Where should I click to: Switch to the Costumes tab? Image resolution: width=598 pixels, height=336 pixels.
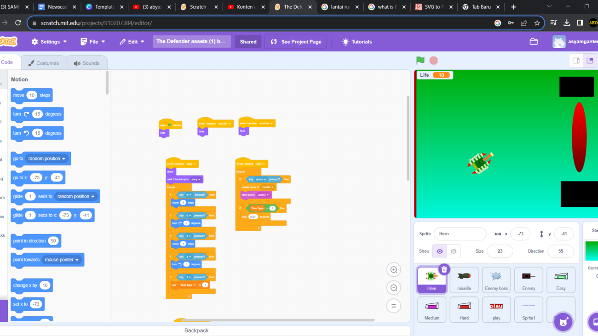(43, 63)
